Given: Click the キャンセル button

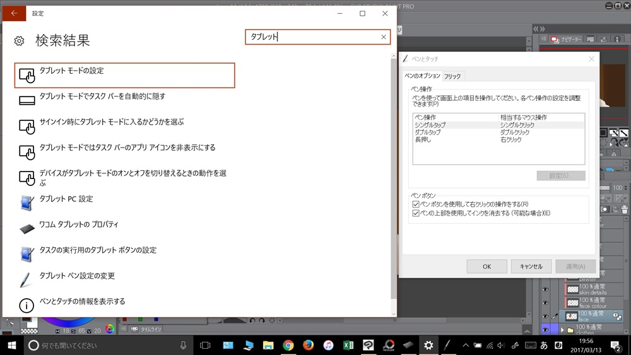Looking at the screenshot, I should point(531,266).
